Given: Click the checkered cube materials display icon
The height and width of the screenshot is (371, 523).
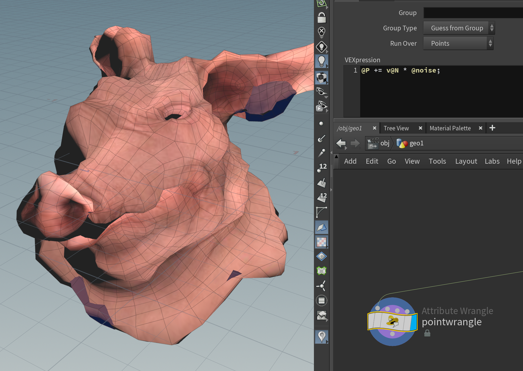Looking at the screenshot, I should coord(322,78).
